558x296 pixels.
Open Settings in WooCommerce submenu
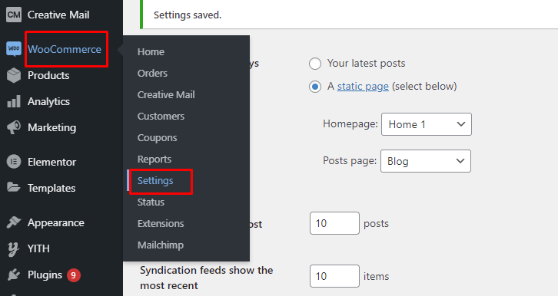[x=155, y=181]
